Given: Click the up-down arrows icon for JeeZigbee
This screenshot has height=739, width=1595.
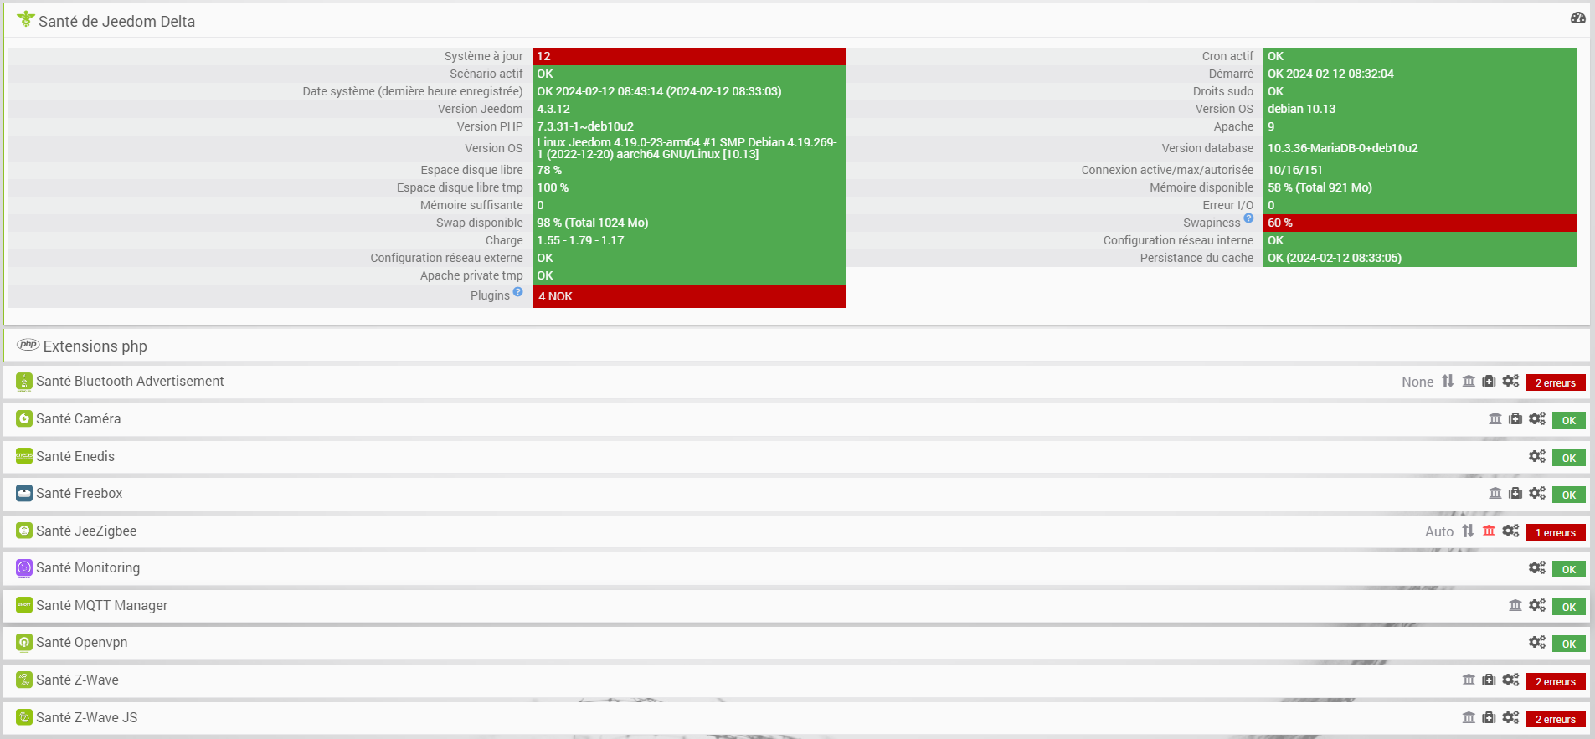Looking at the screenshot, I should [1468, 531].
